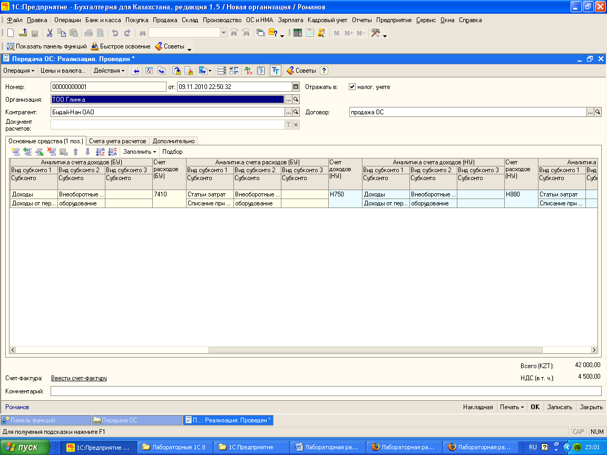
Task: Click the Закрыть button
Action: pos(591,407)
